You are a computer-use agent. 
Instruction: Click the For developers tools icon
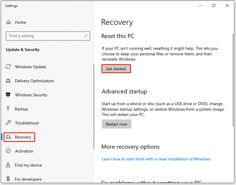8,179
